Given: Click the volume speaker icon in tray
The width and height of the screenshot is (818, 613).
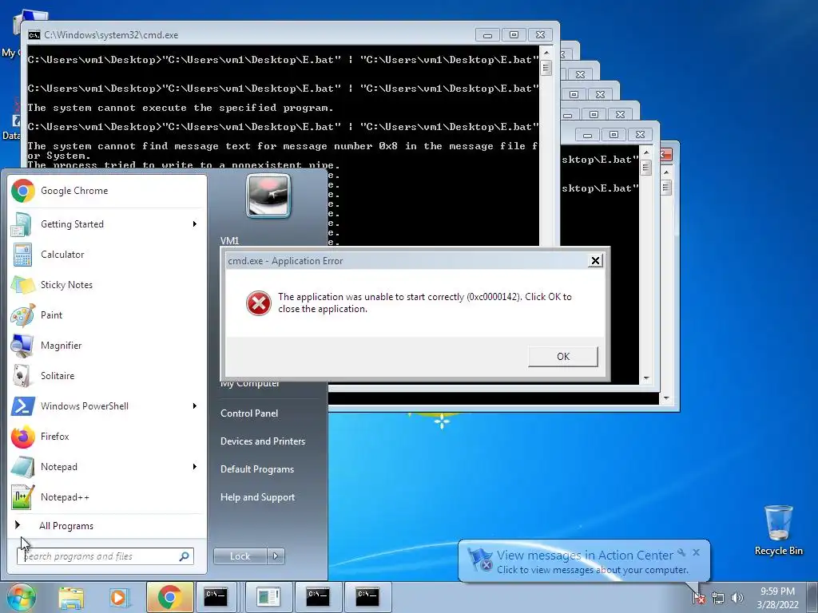Looking at the screenshot, I should [x=737, y=598].
